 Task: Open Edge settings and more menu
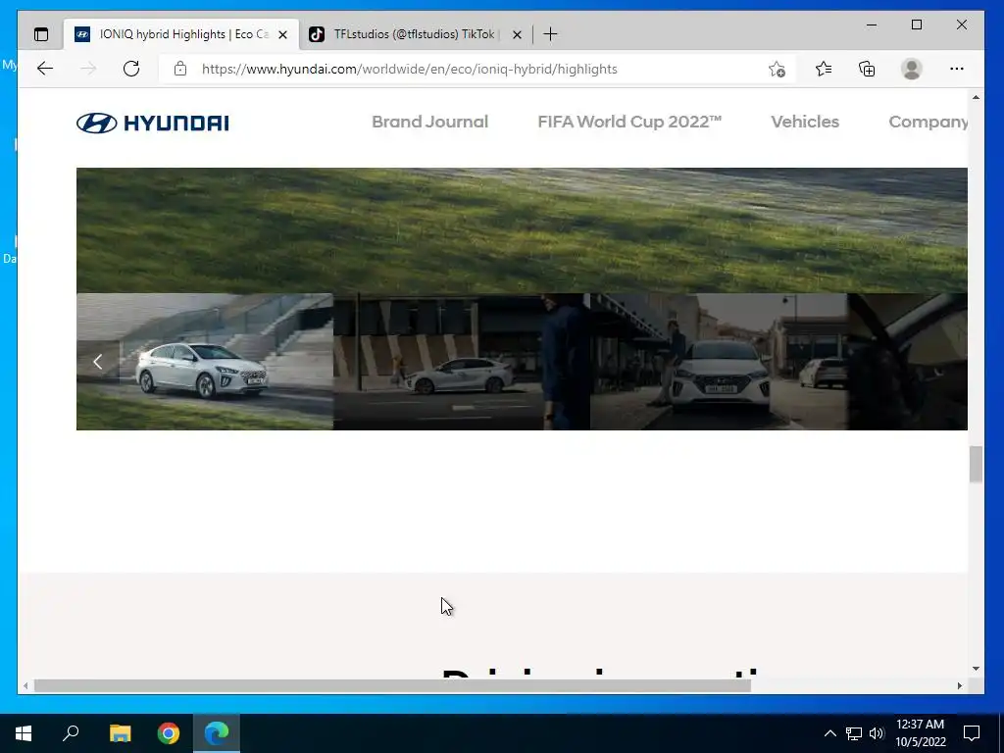tap(957, 69)
